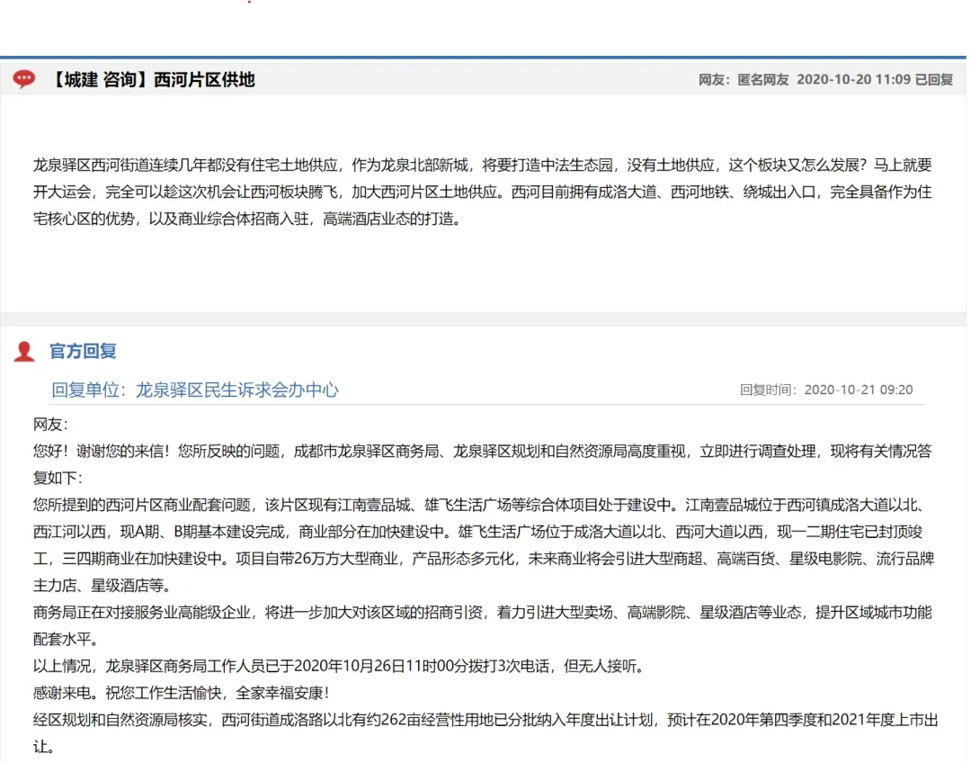Click the paragraph starting 您所提到的西河片区商业配套

484,545
